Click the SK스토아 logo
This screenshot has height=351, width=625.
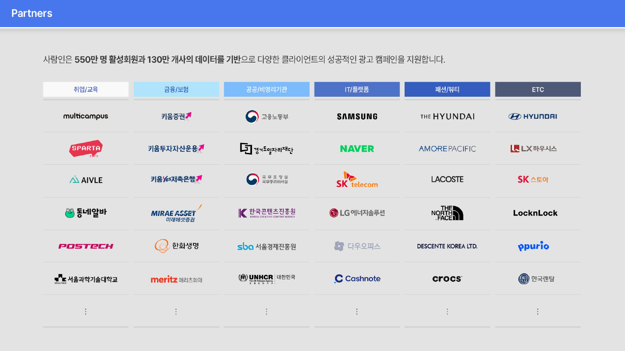(533, 179)
